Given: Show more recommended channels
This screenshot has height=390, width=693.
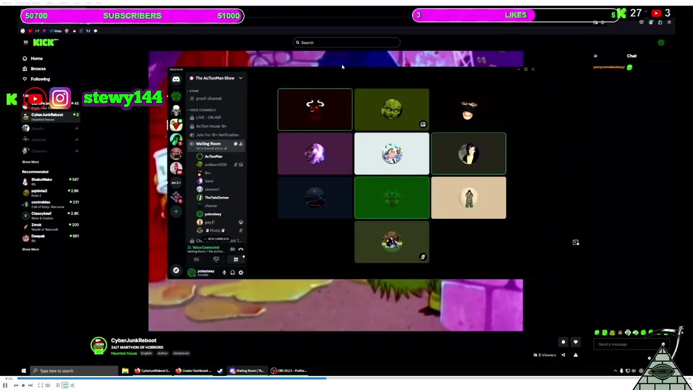Looking at the screenshot, I should 30,249.
